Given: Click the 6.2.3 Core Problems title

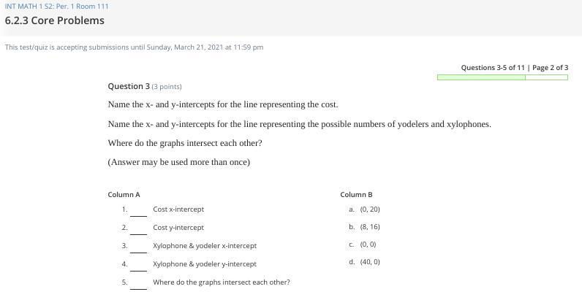Looking at the screenshot, I should 55,20.
